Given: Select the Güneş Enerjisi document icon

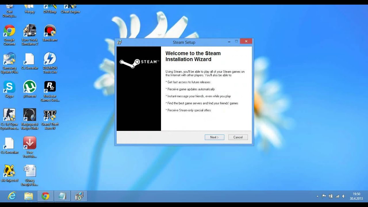Looking at the screenshot, I should point(30,175).
